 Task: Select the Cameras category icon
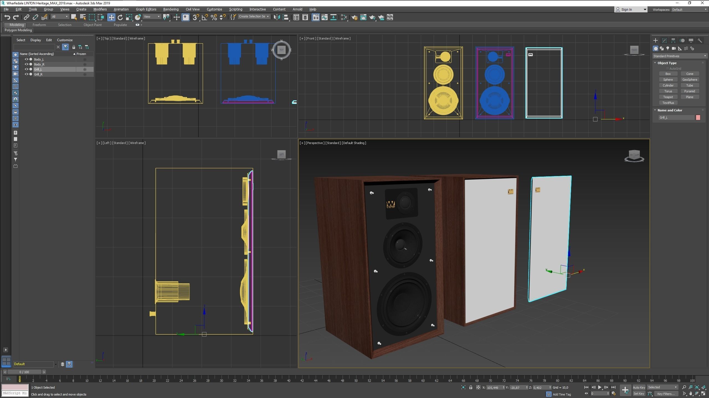[674, 48]
